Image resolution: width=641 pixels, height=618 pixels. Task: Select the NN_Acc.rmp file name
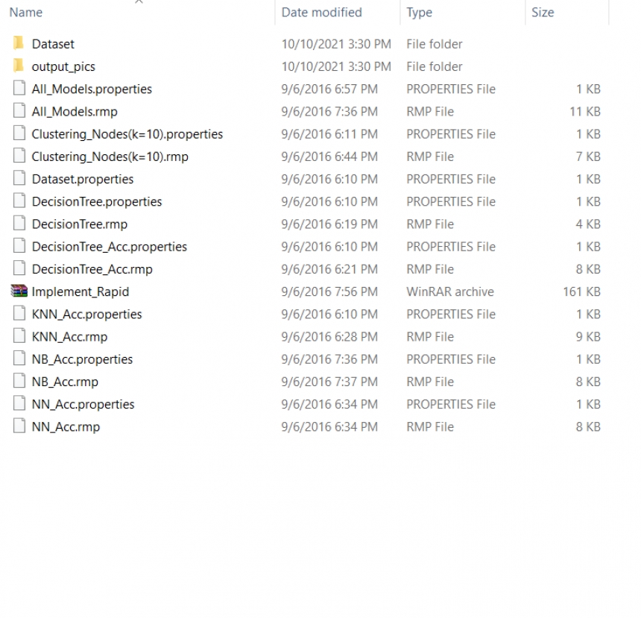point(66,426)
